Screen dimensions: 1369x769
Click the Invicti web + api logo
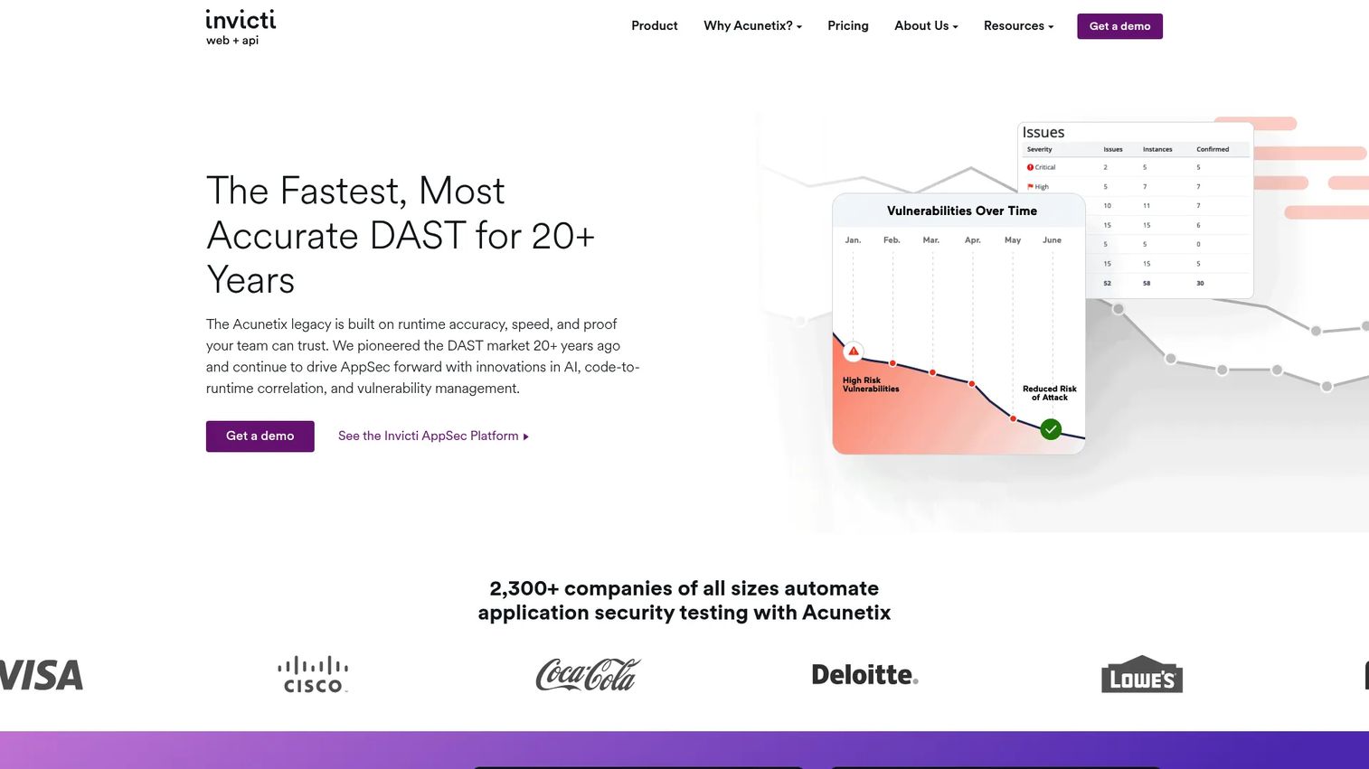click(241, 27)
